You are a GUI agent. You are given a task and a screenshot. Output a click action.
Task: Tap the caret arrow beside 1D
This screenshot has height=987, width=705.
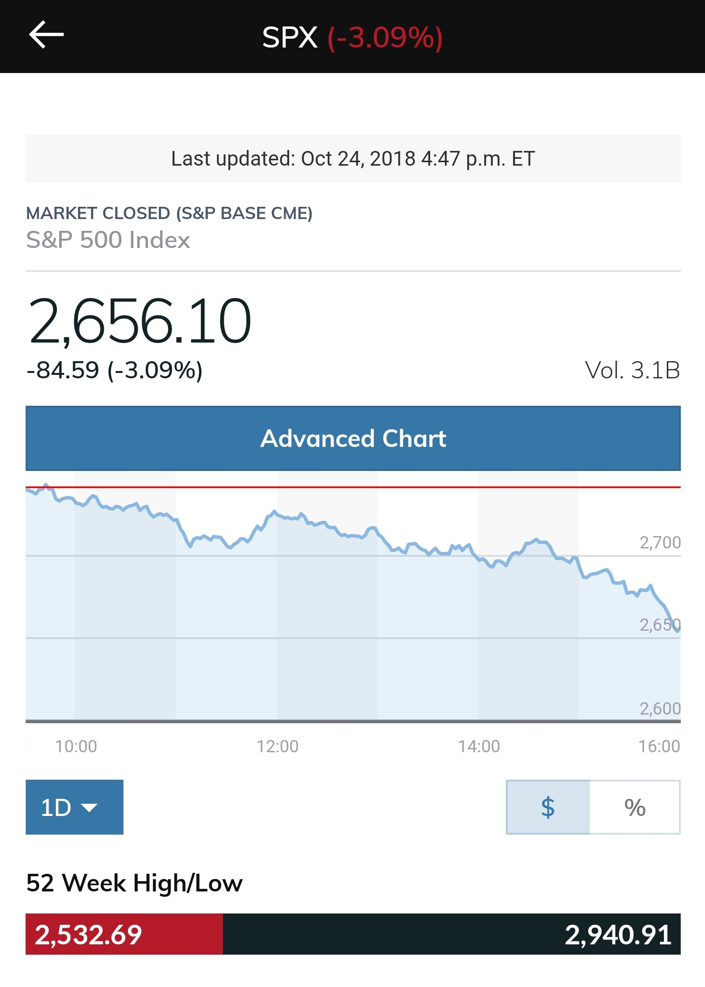point(89,808)
